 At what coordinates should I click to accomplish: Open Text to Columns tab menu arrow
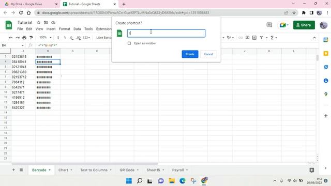click(111, 170)
